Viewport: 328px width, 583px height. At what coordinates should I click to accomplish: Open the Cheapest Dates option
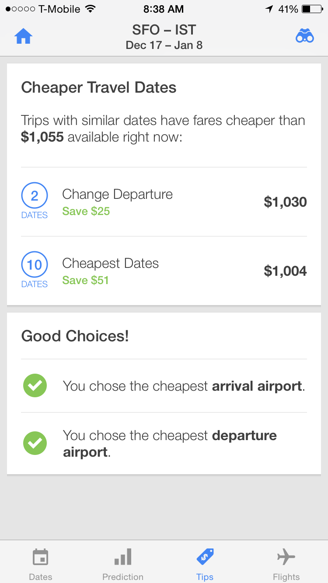pos(110,264)
